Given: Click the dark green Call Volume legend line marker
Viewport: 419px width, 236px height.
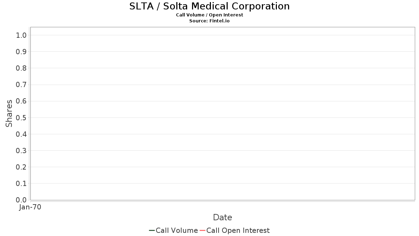Looking at the screenshot, I should (x=152, y=230).
